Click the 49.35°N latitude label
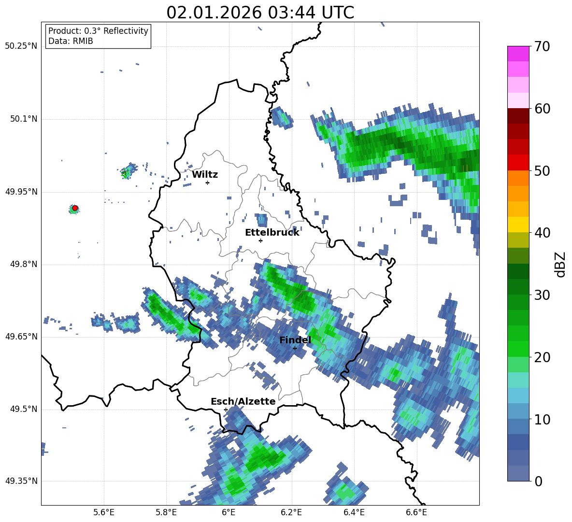The height and width of the screenshot is (522, 572). click(21, 481)
